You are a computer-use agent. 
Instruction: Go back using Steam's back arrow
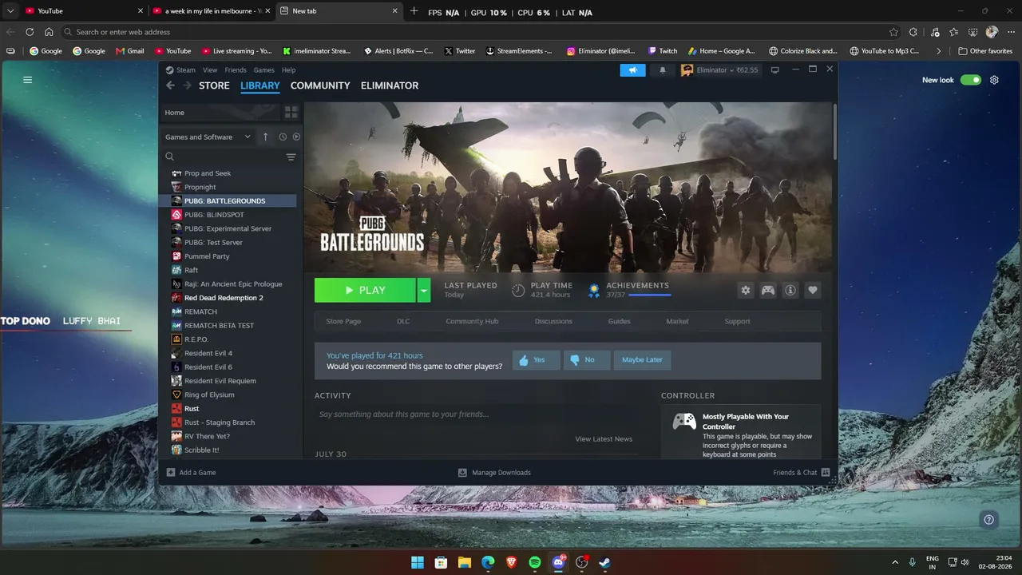[x=170, y=85]
